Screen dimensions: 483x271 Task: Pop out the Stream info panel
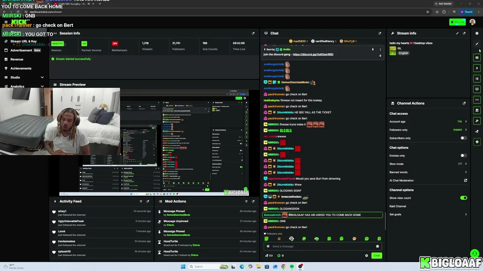[x=464, y=33]
